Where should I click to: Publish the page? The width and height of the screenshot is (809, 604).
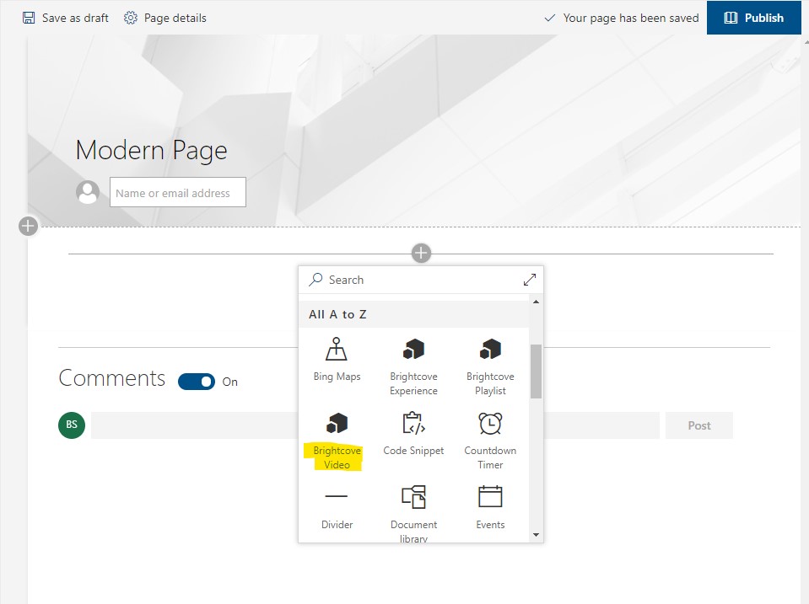pos(753,18)
